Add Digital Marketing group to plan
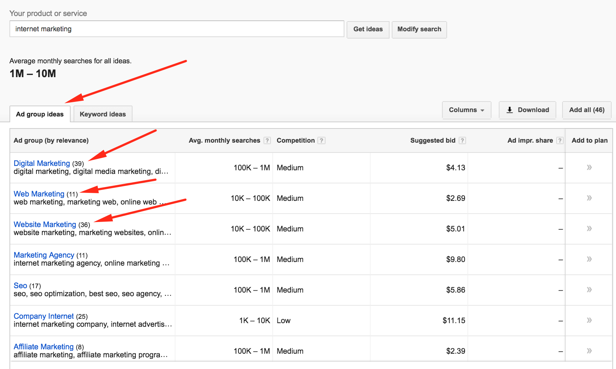Viewport: 616px width, 369px height. point(589,167)
